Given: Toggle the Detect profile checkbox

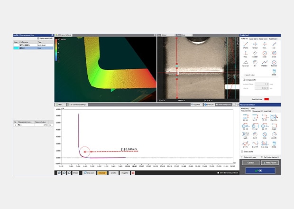Looking at the screenshot, I should pos(243,152).
